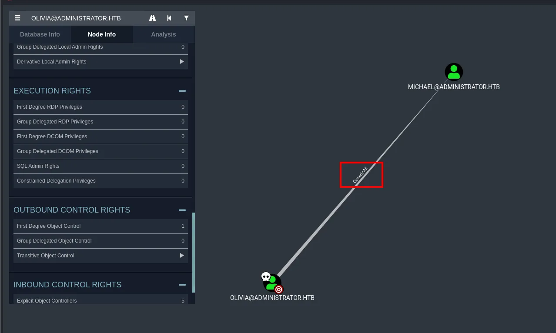Click the back step icon

169,18
